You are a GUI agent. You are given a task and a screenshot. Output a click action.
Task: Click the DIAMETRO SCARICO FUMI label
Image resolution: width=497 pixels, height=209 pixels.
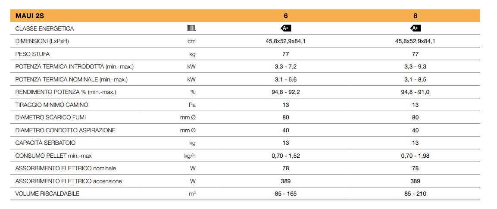50,118
